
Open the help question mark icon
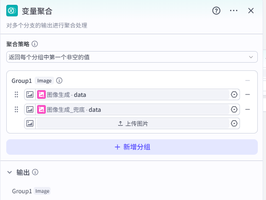216,11
